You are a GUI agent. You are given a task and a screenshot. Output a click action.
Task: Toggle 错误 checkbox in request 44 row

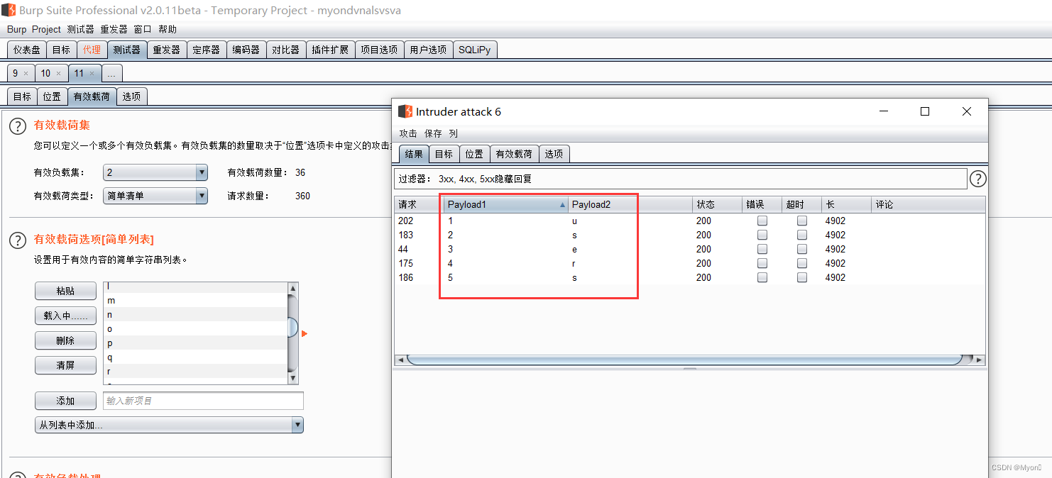click(762, 249)
